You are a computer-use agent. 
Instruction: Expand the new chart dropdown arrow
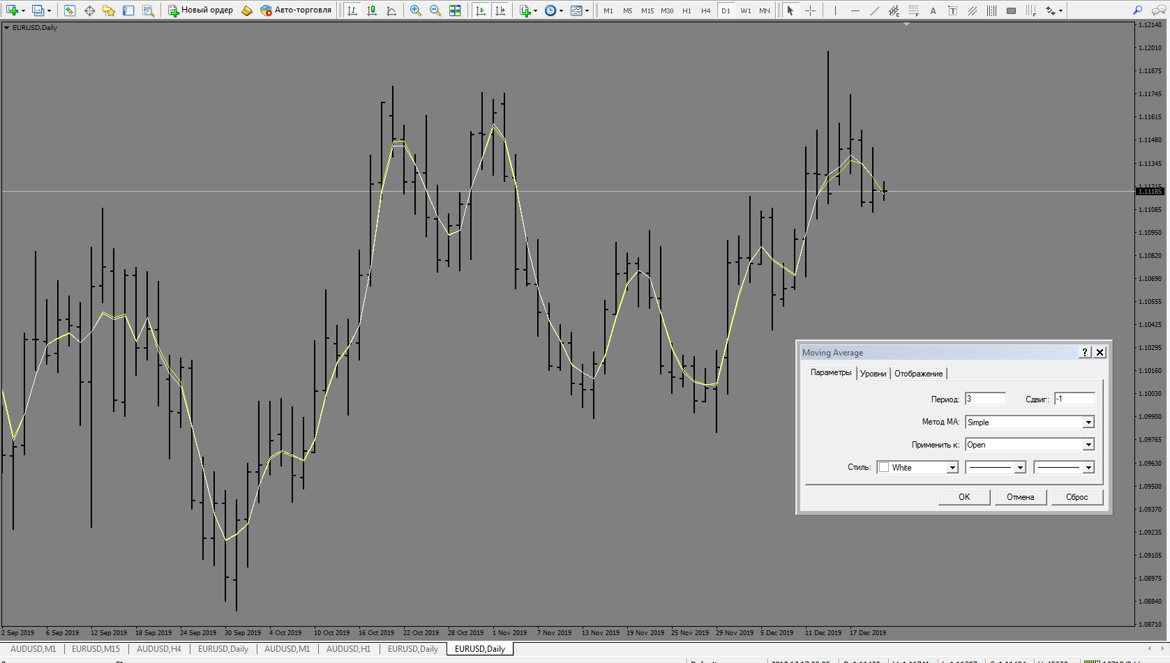click(23, 10)
